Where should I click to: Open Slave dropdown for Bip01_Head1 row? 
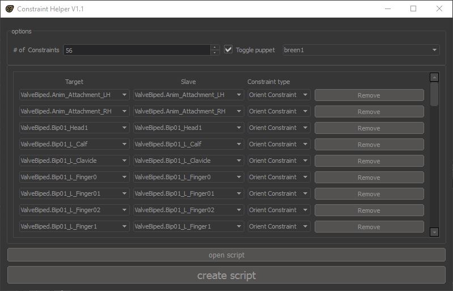(x=188, y=128)
